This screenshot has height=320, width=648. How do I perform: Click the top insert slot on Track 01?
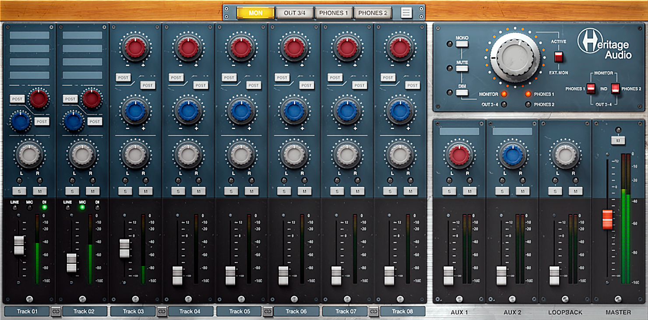[29, 35]
